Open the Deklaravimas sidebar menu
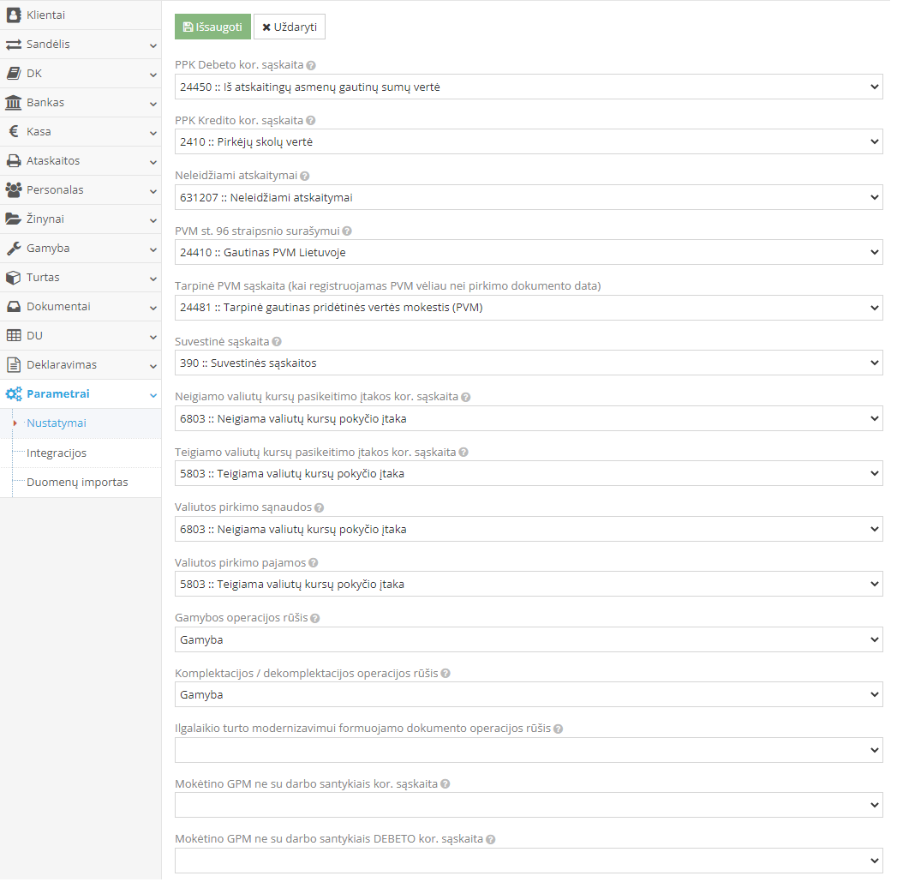The width and height of the screenshot is (903, 882). [x=81, y=365]
